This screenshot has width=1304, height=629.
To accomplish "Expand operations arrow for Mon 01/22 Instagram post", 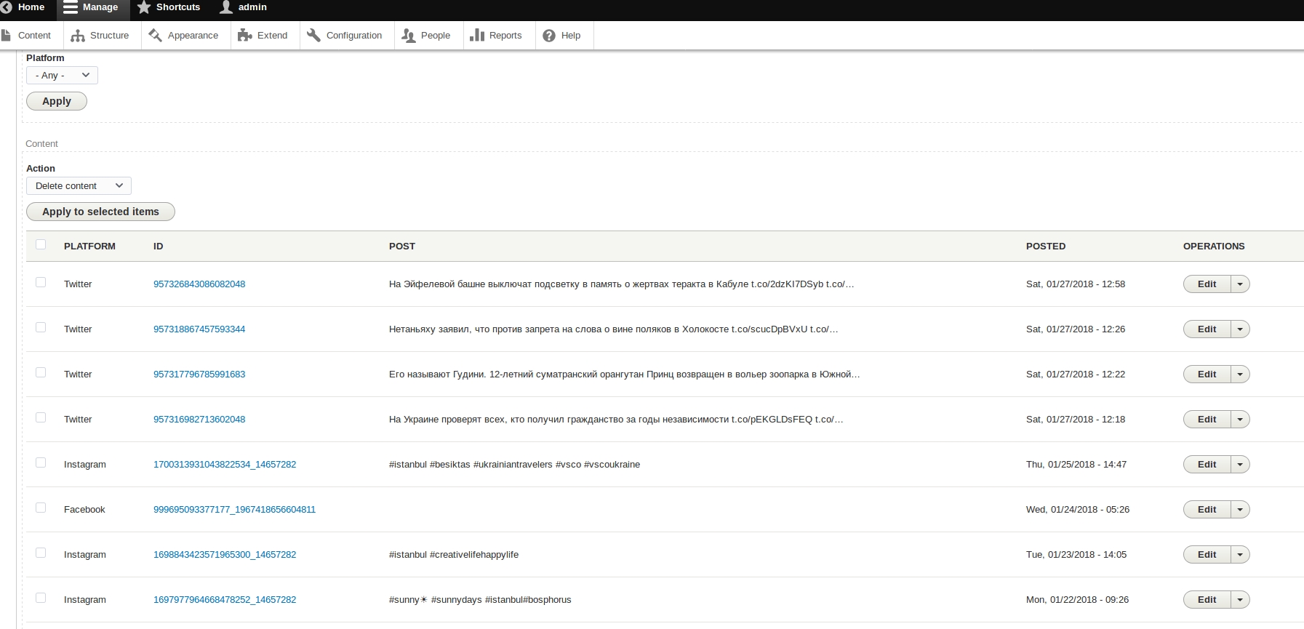I will coord(1240,600).
